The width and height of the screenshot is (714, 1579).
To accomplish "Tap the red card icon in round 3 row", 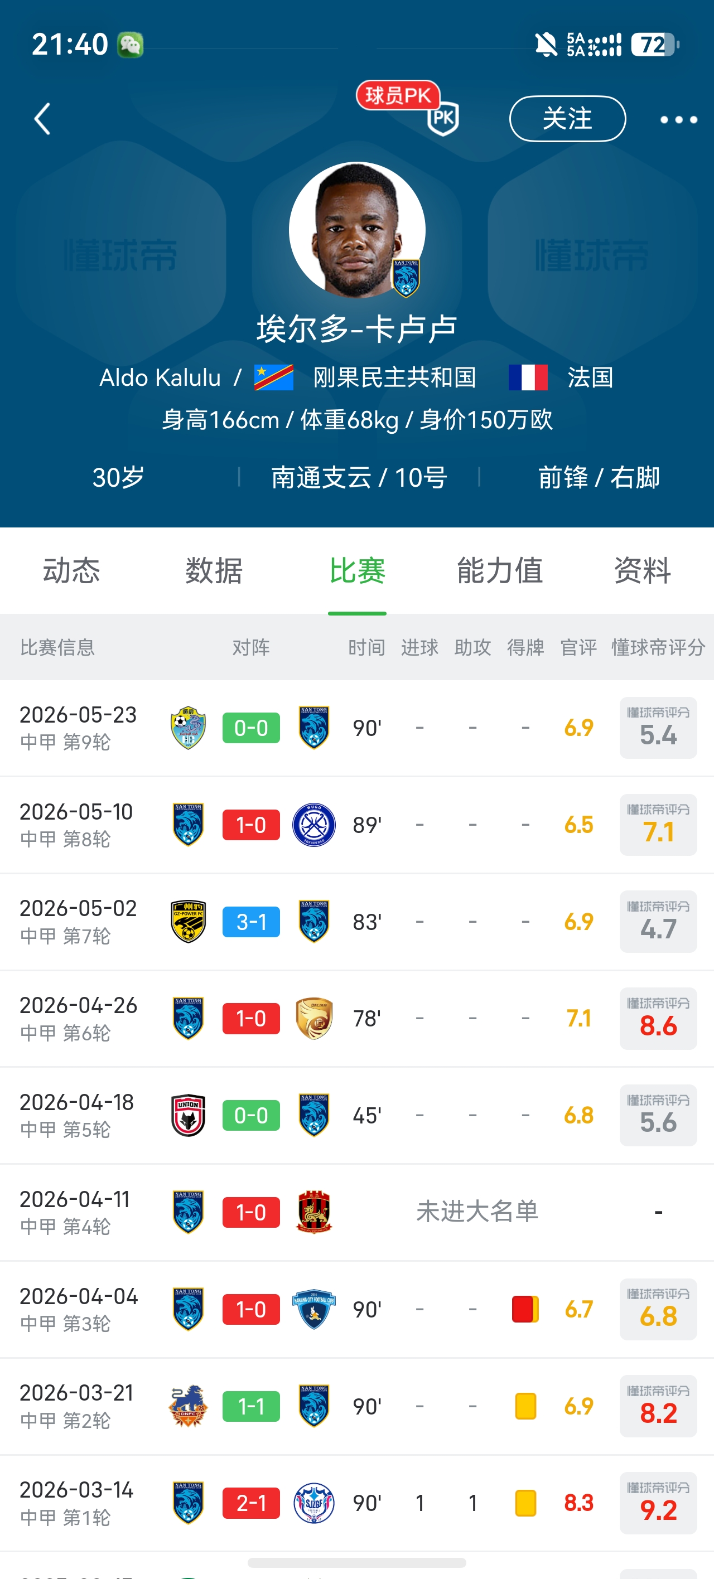I will (525, 1309).
